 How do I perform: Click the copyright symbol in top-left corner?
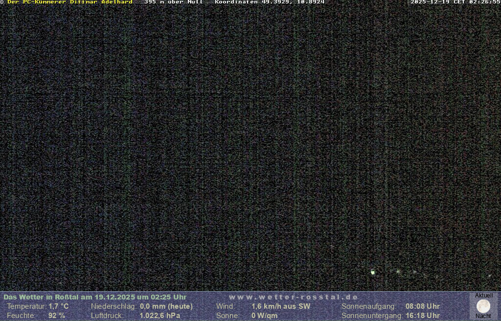pyautogui.click(x=2, y=2)
